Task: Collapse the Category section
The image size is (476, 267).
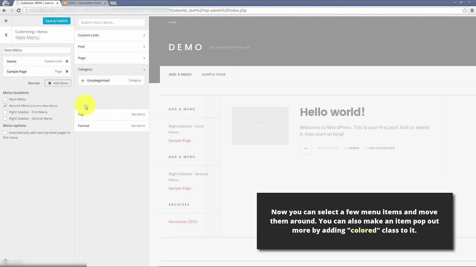Action: point(112,69)
